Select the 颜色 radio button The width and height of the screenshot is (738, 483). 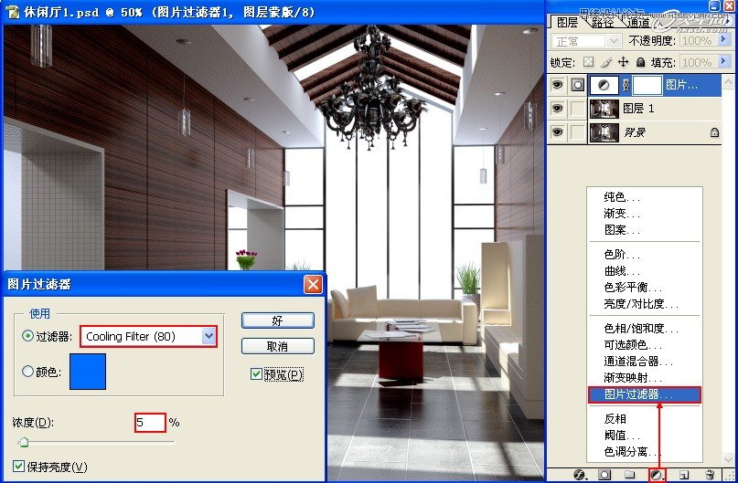(27, 372)
